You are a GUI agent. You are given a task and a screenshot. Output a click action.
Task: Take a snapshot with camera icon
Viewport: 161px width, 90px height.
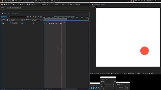[x=112, y=73]
